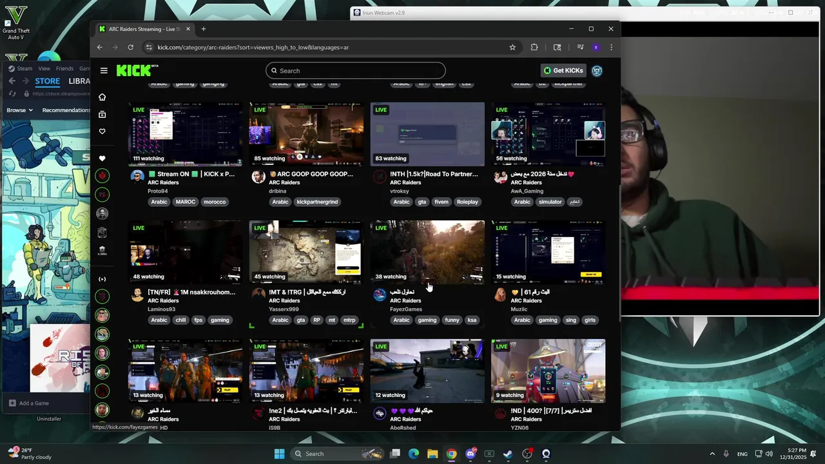Open stream thumbnail with 56 watching
The image size is (825, 464).
click(548, 134)
